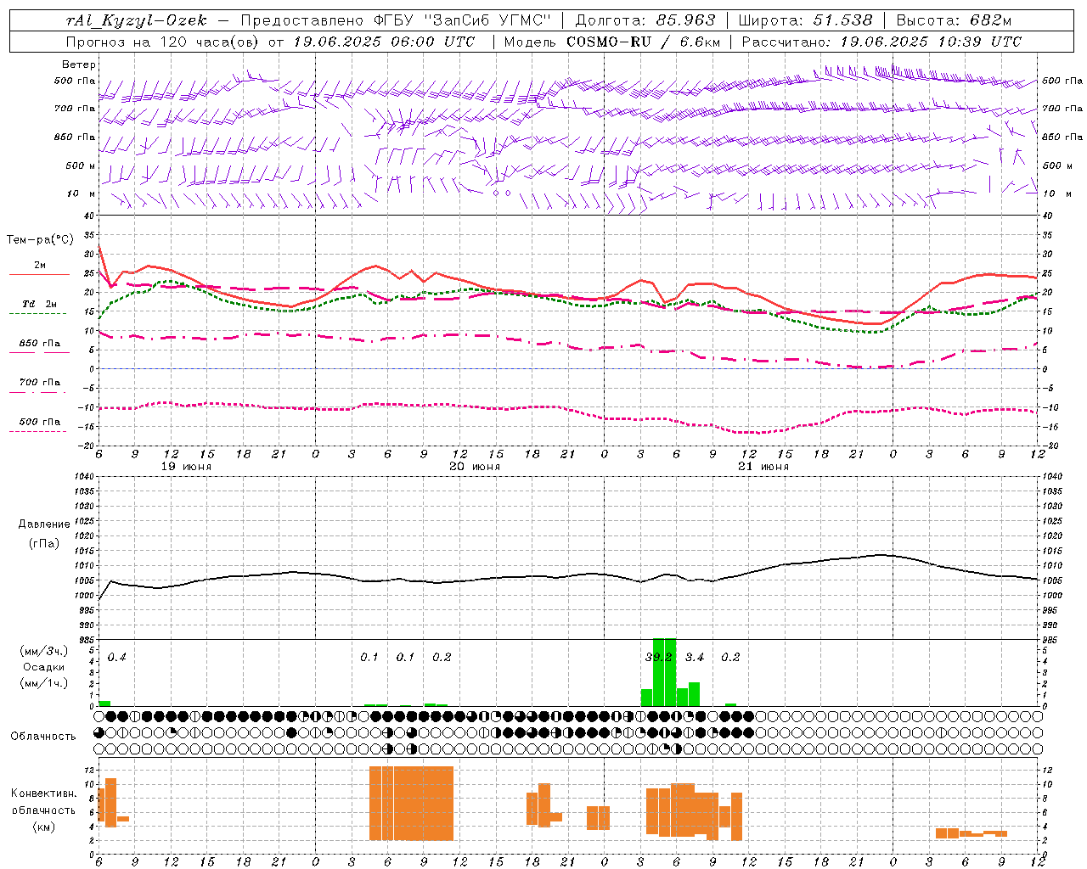Click the provider text ФГБУ "ЗапСиб УГМС"
The image size is (1087, 869).
point(462,20)
